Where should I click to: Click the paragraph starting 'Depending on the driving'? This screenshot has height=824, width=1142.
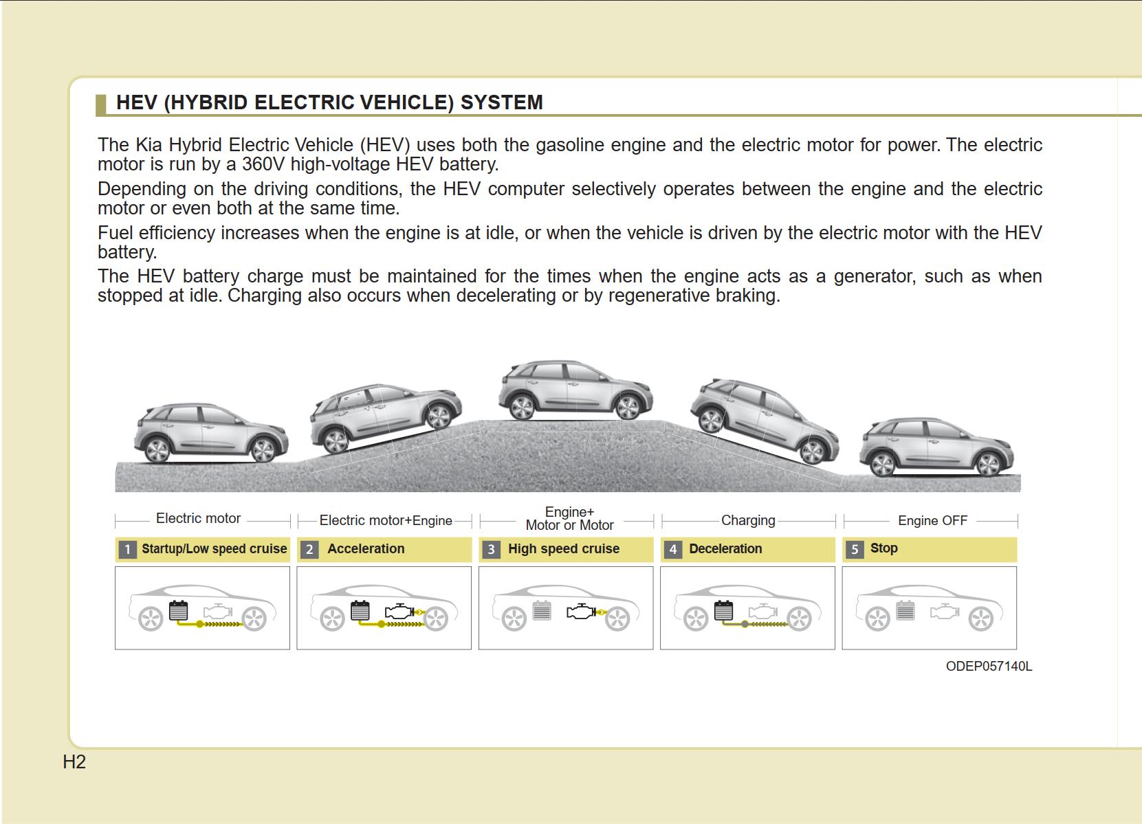(570, 199)
